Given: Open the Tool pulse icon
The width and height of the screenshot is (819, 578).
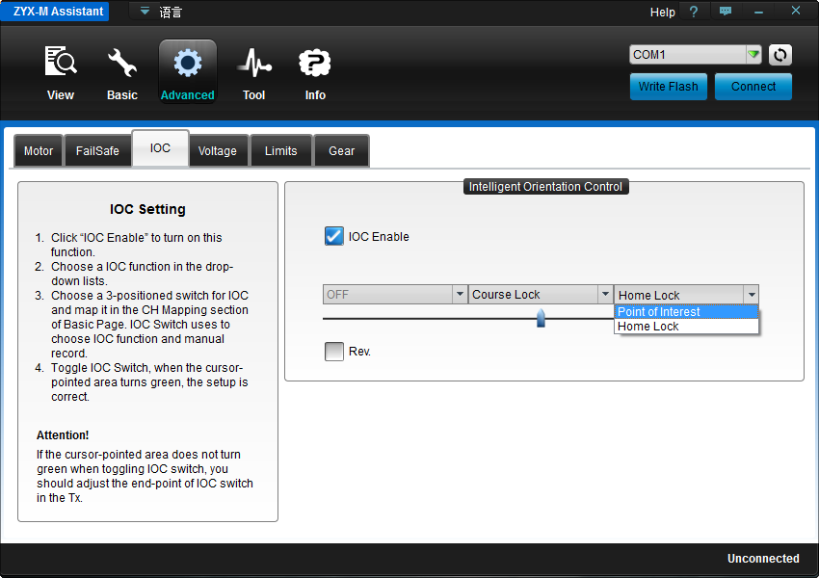Looking at the screenshot, I should (x=254, y=63).
